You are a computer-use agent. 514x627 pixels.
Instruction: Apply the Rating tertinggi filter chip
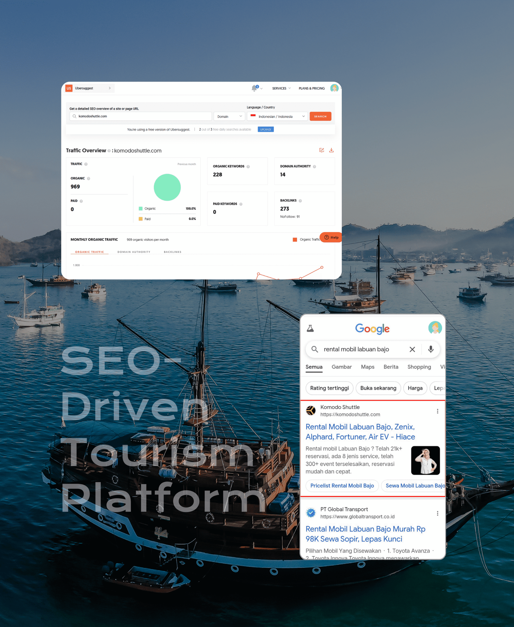329,388
